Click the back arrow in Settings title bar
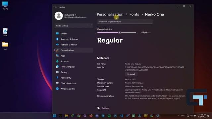This screenshot has height=119, width=212. point(56,7)
